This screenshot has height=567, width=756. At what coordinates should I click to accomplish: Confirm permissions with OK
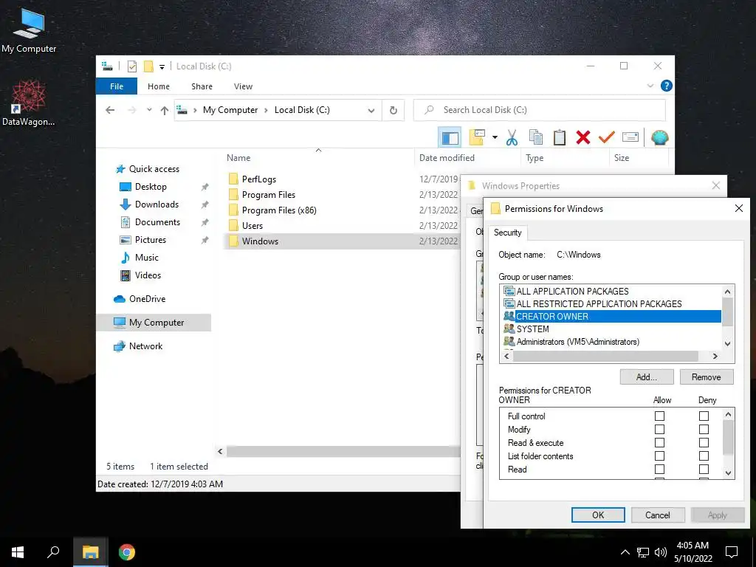tap(598, 515)
